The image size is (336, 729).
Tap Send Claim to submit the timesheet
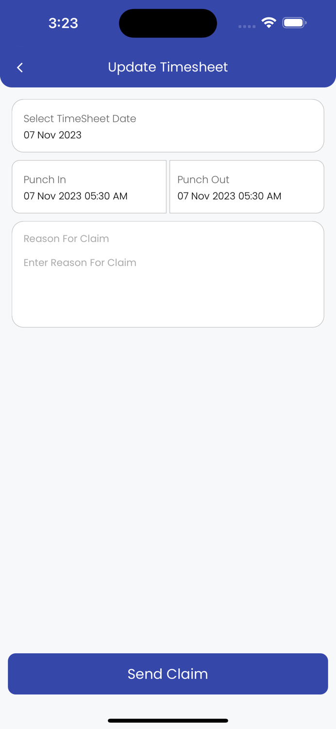tap(168, 674)
